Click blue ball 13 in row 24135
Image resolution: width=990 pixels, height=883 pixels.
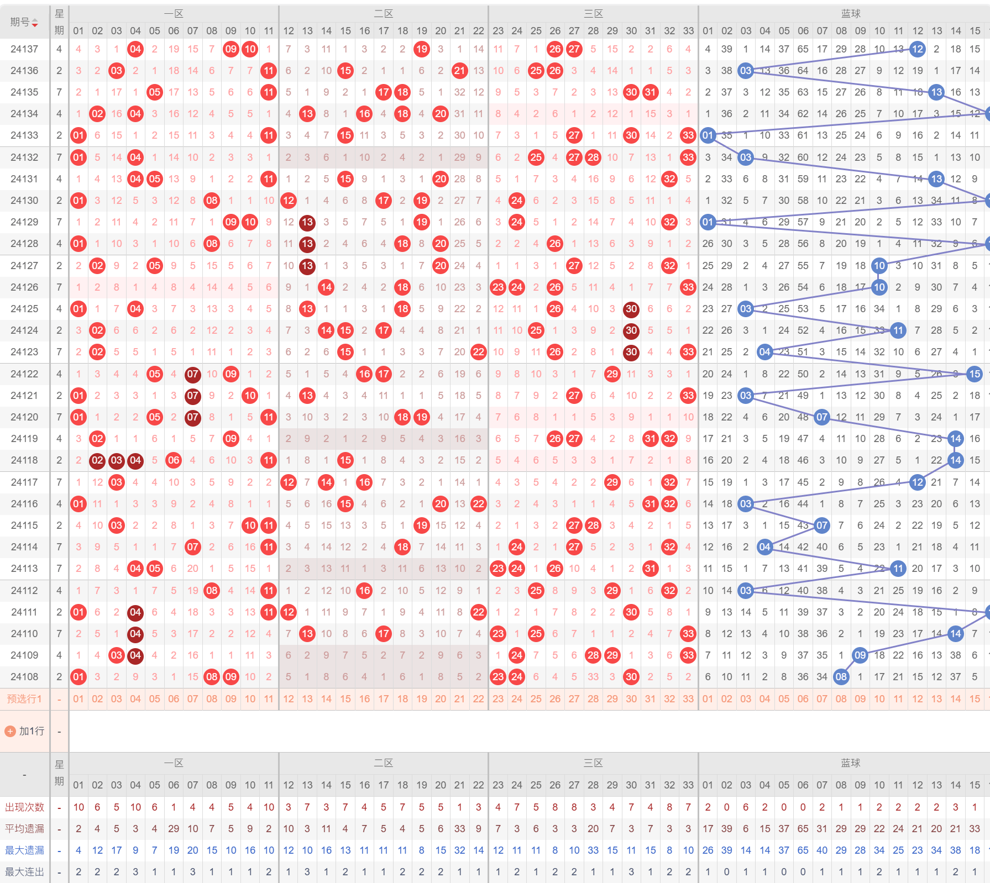[936, 92]
